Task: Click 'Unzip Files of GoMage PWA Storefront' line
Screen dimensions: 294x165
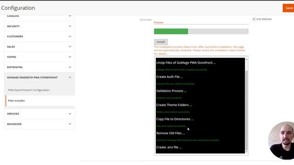Action: tap(186, 63)
